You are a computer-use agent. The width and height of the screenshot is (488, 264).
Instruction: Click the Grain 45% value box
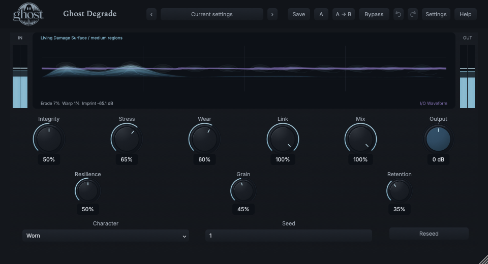[x=243, y=209]
